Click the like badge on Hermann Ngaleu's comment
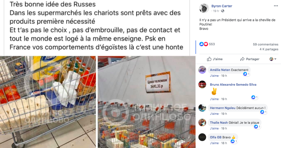281x148 pixels. (263, 112)
